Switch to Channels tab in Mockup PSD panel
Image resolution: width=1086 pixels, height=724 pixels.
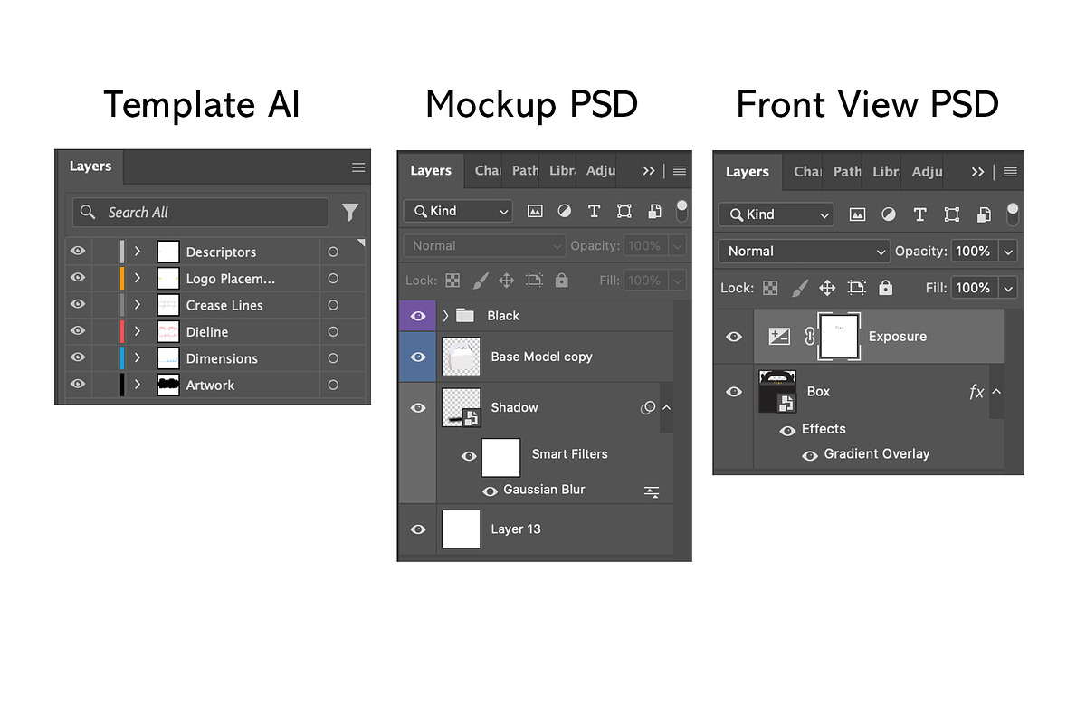click(x=488, y=170)
